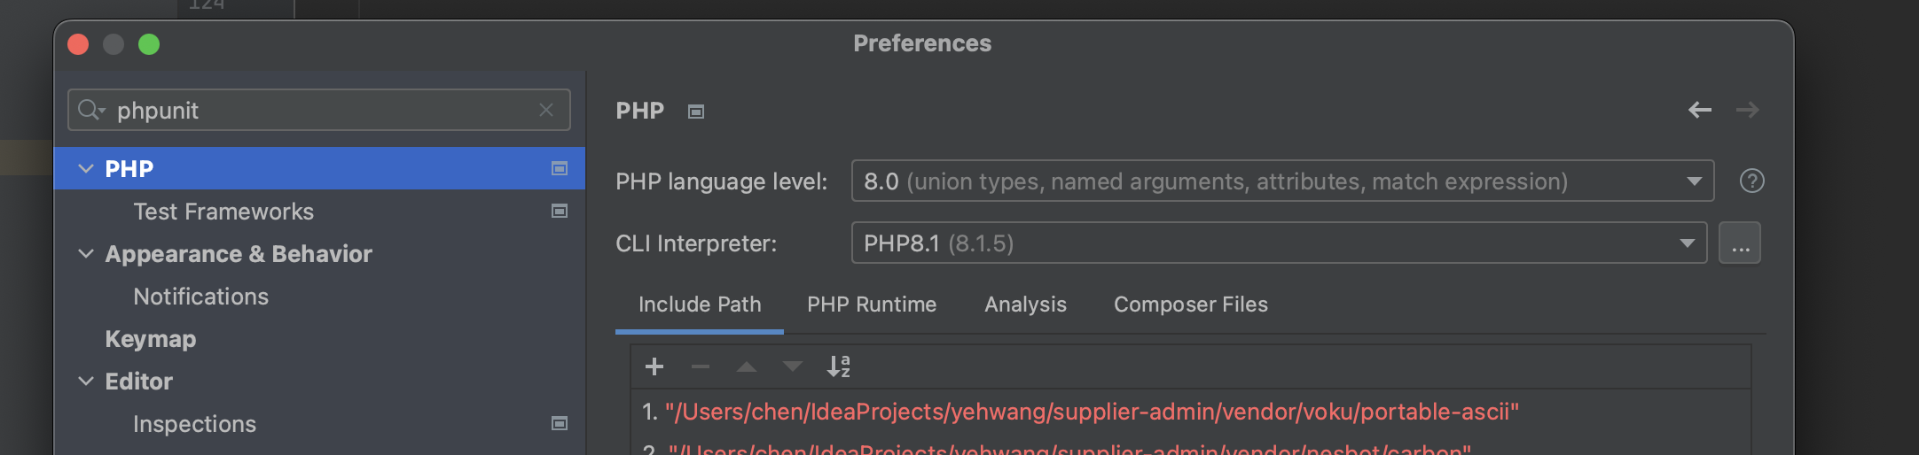Sort include paths alphabetically

(x=838, y=366)
